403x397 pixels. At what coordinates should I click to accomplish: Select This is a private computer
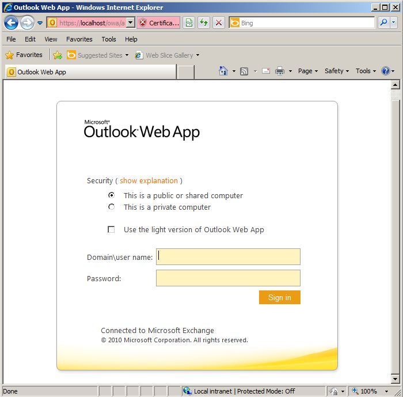[111, 207]
